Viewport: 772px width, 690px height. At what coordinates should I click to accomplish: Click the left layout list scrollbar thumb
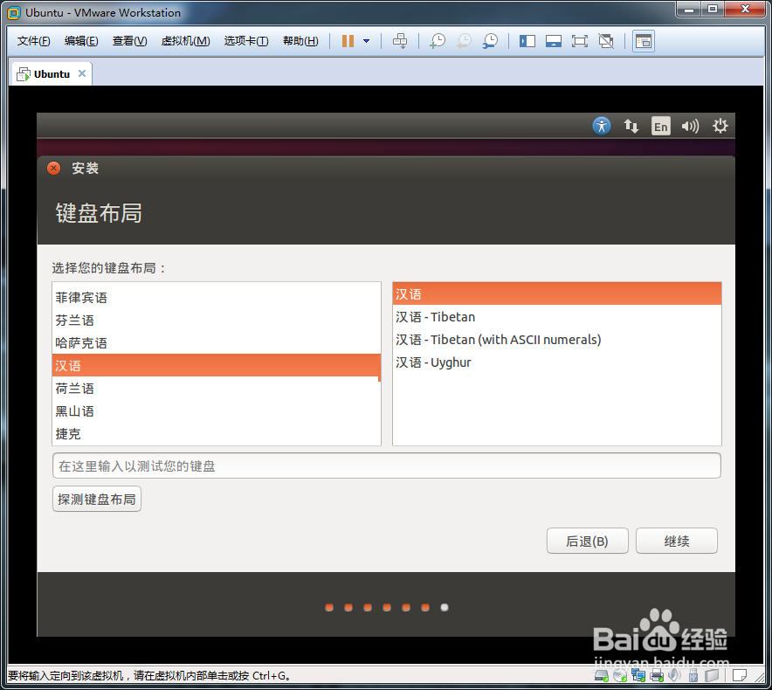point(380,368)
